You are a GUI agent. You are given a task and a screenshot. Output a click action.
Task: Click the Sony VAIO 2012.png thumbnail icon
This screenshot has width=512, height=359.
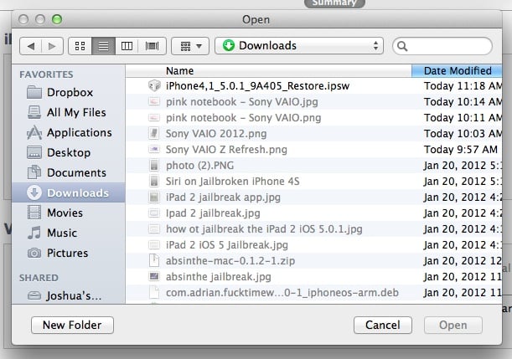coord(154,133)
